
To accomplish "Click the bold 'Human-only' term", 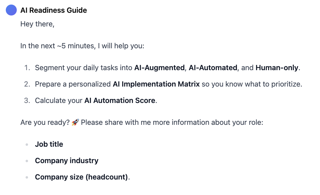I will point(277,68).
